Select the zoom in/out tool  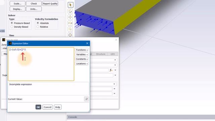[x=70, y=23]
